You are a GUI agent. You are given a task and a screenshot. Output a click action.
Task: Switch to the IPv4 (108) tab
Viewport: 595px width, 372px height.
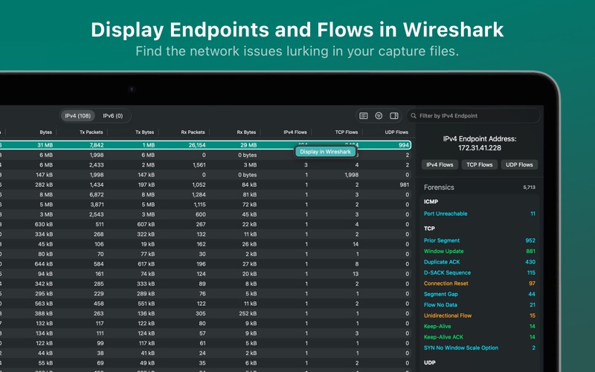(78, 116)
